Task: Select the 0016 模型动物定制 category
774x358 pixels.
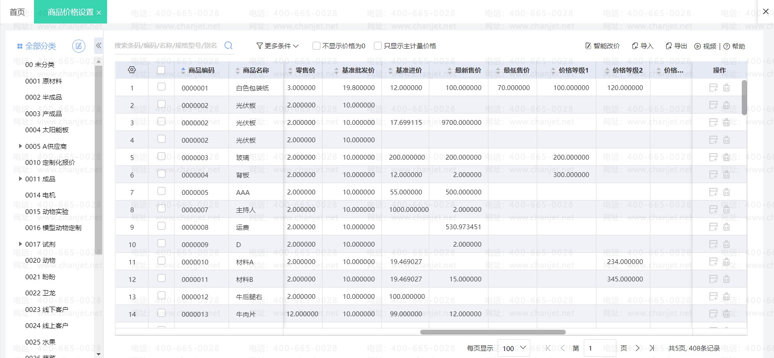Action: 53,228
